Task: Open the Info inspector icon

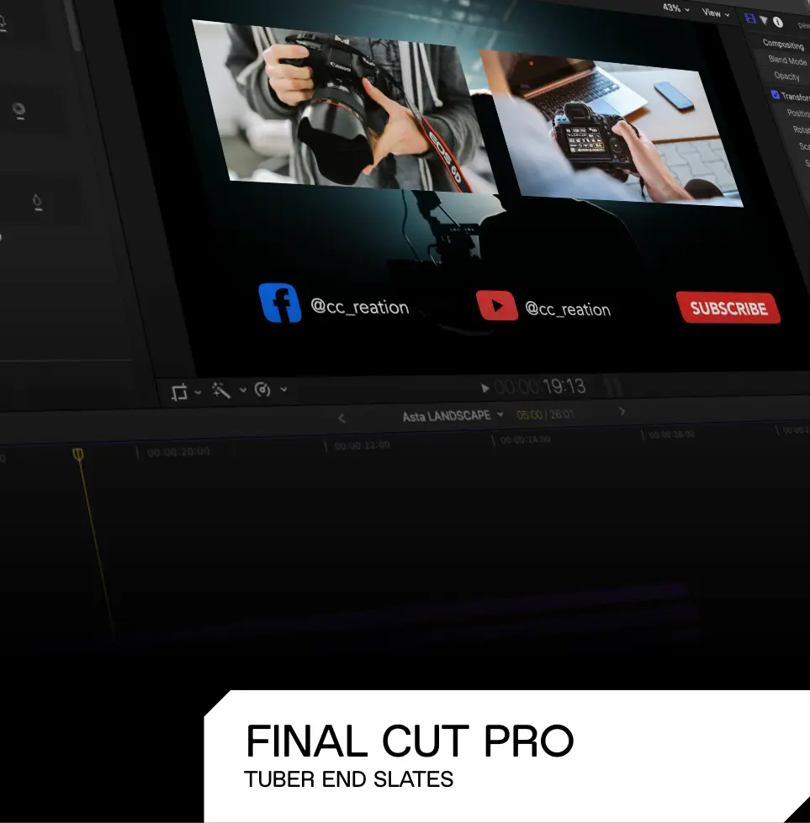Action: click(778, 23)
